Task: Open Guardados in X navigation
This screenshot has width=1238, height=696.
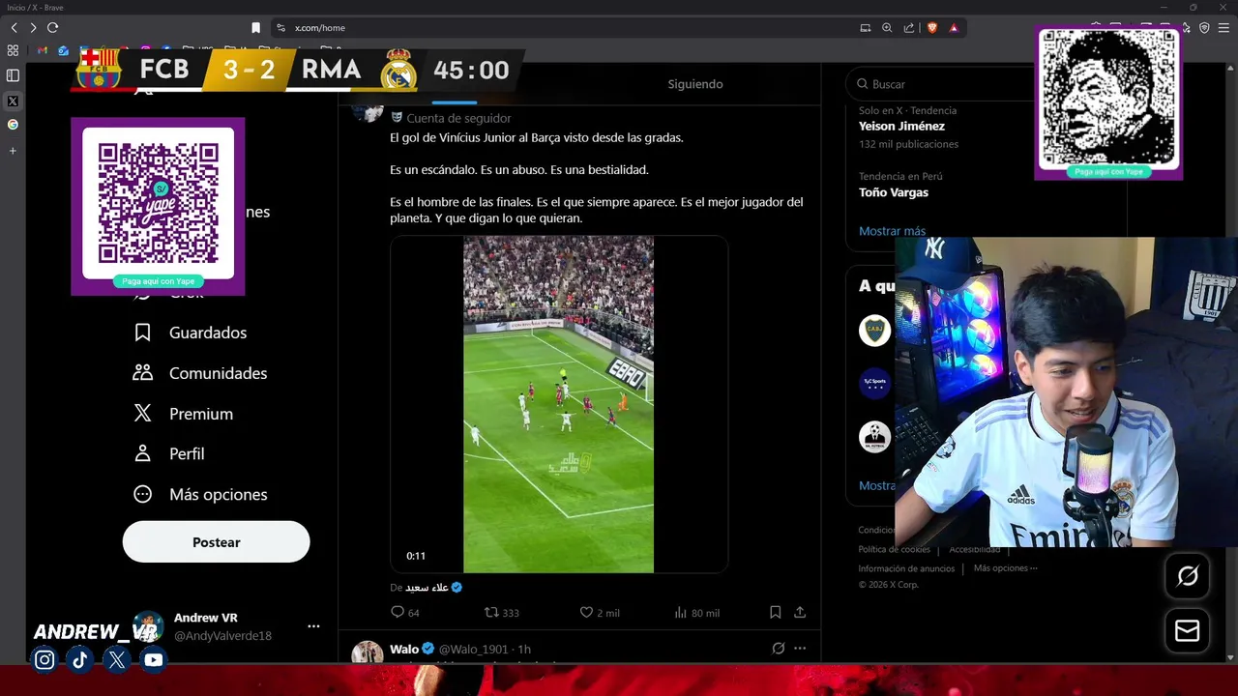Action: (x=190, y=333)
